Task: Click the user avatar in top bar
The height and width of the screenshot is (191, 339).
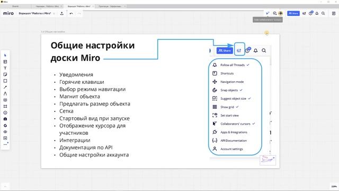Action: pyautogui.click(x=281, y=13)
